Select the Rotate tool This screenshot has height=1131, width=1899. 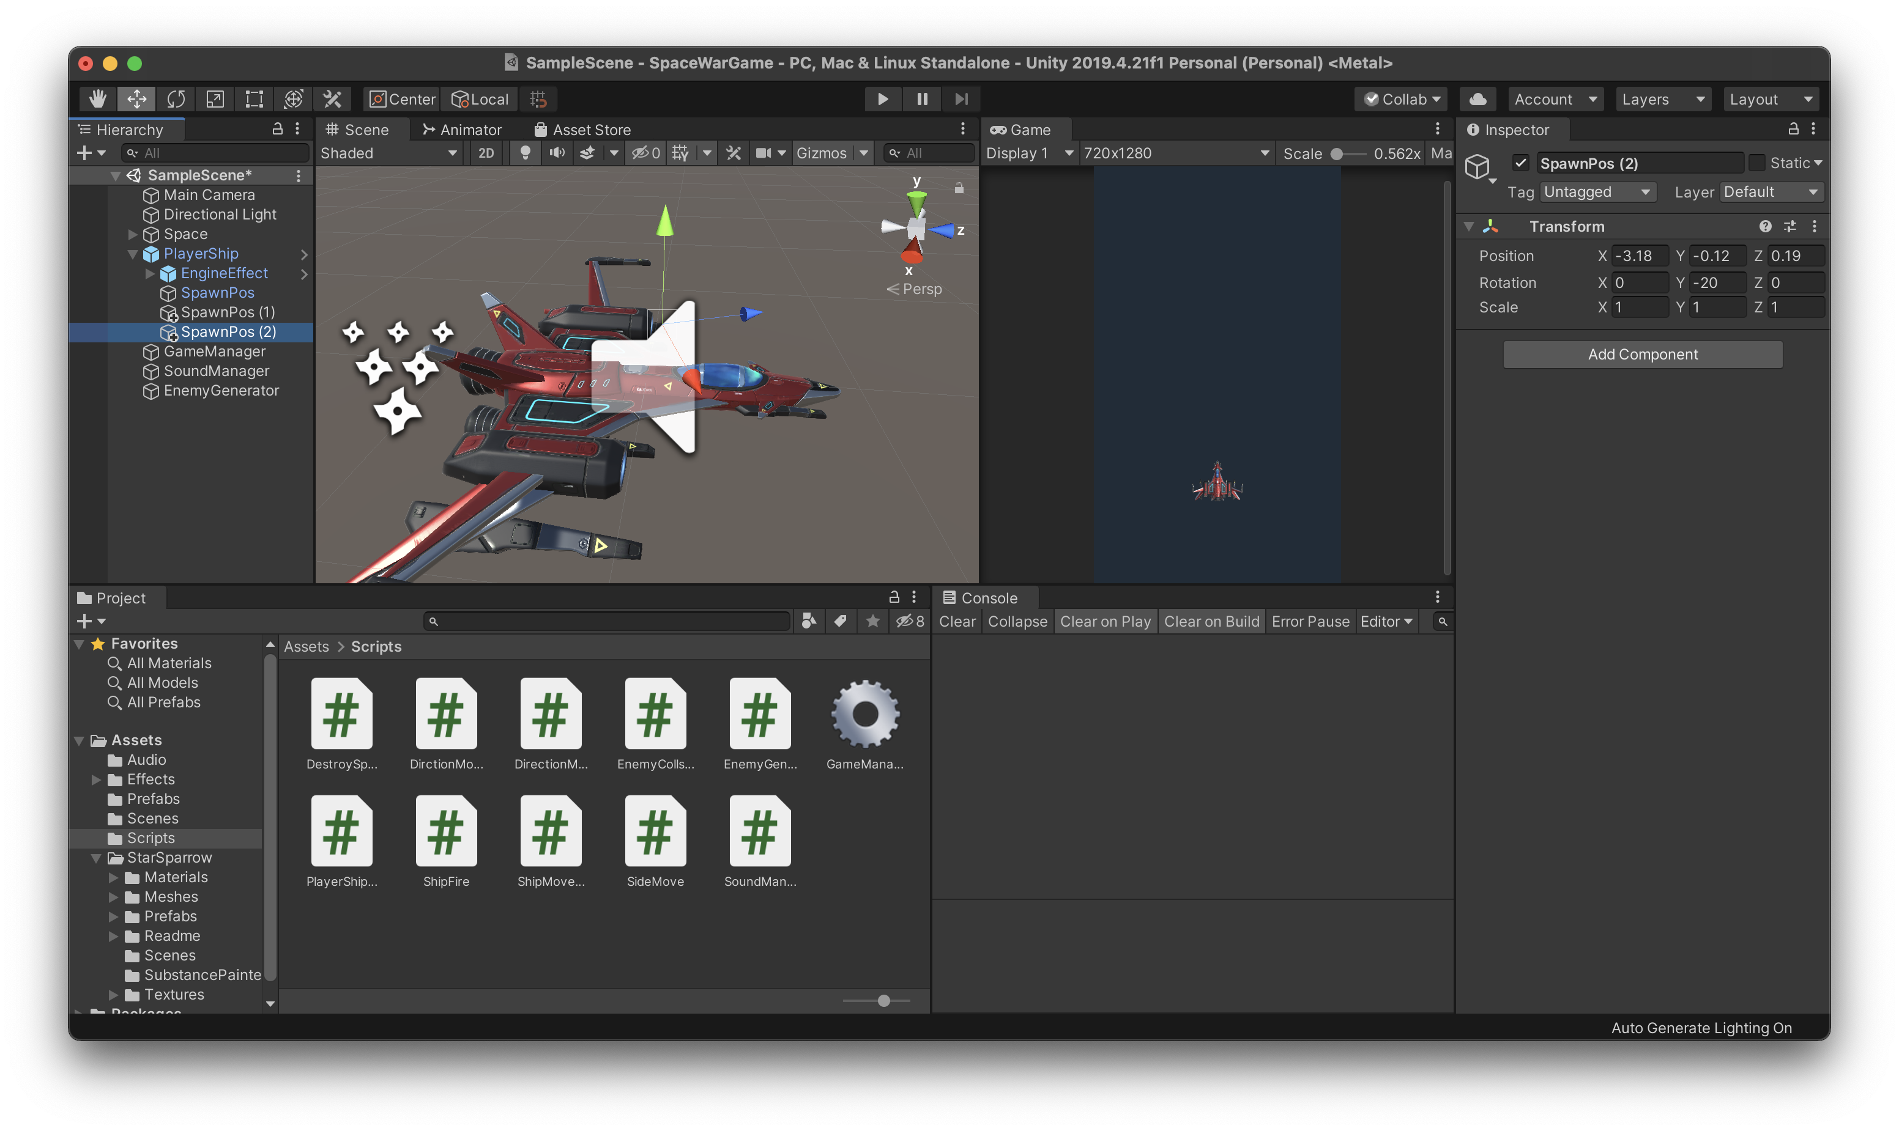coord(176,99)
